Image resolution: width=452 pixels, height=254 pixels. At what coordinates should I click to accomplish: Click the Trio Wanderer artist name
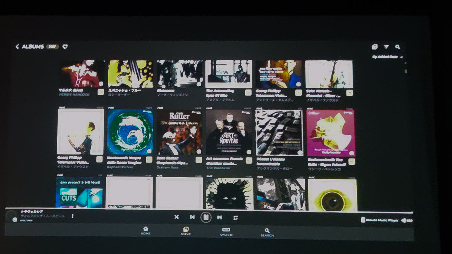(x=218, y=168)
